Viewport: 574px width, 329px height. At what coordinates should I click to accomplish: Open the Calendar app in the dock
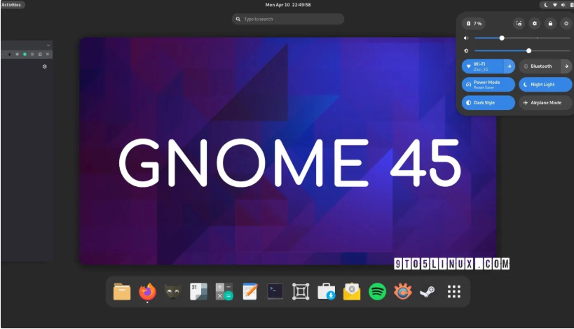click(x=198, y=292)
